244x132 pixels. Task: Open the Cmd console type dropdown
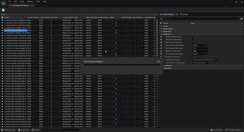pos(36,130)
